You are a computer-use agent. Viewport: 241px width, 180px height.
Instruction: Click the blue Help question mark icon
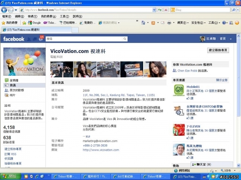(x=224, y=23)
